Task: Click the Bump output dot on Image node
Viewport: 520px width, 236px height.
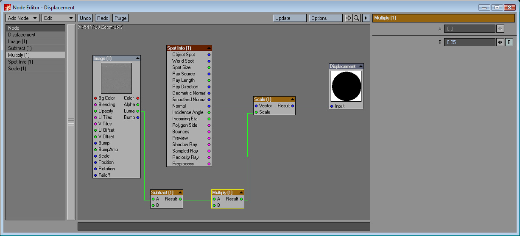Action: (138, 117)
